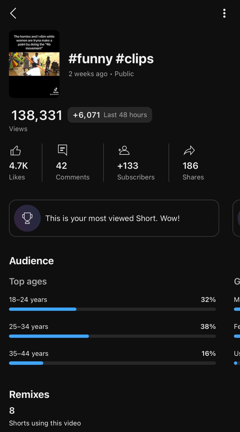This screenshot has width=240, height=432.
Task: Tap the +6,071 Last 48 hours chip
Action: (110, 115)
